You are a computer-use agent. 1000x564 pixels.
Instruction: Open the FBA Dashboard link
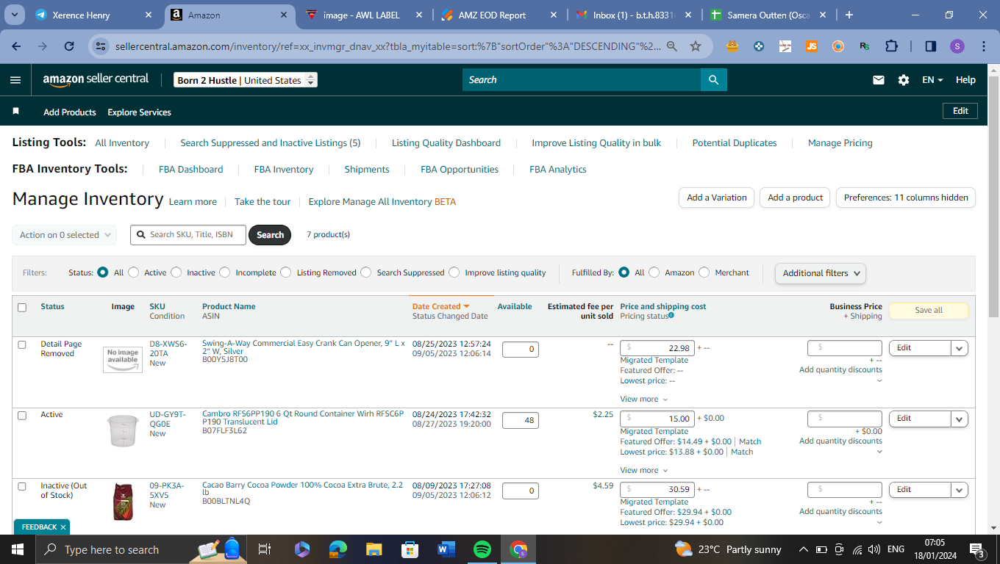point(191,170)
